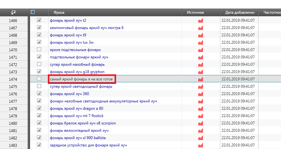Image resolution: width=281 pixels, height=149 pixels.
Task: Click source icon for яркие подствольные фонари
Action: (201, 50)
